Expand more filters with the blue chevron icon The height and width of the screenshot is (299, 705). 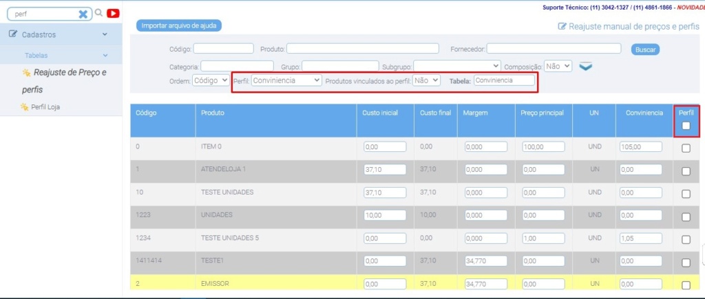pos(585,67)
